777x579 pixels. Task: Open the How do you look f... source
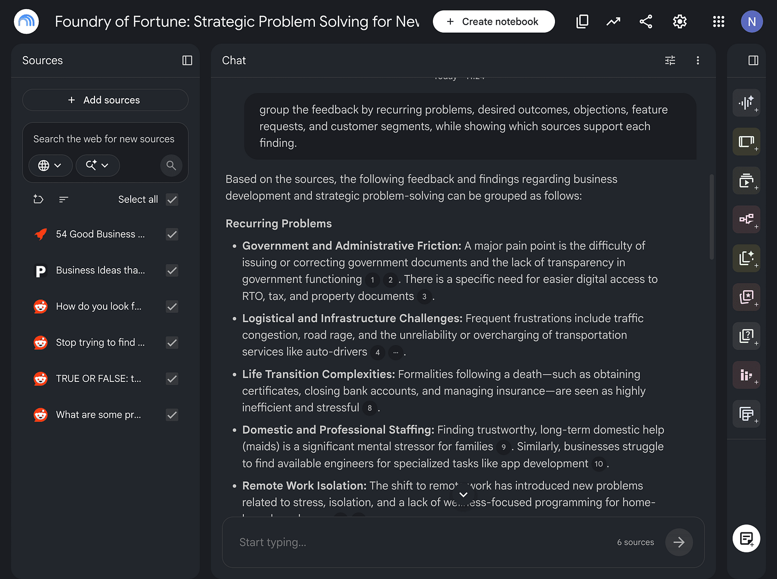tap(99, 307)
